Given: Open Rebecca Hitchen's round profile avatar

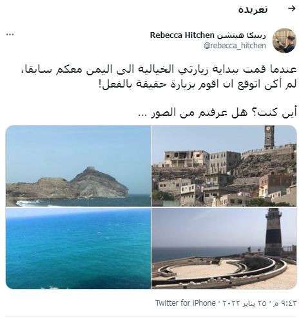Looking at the screenshot, I should [x=284, y=41].
